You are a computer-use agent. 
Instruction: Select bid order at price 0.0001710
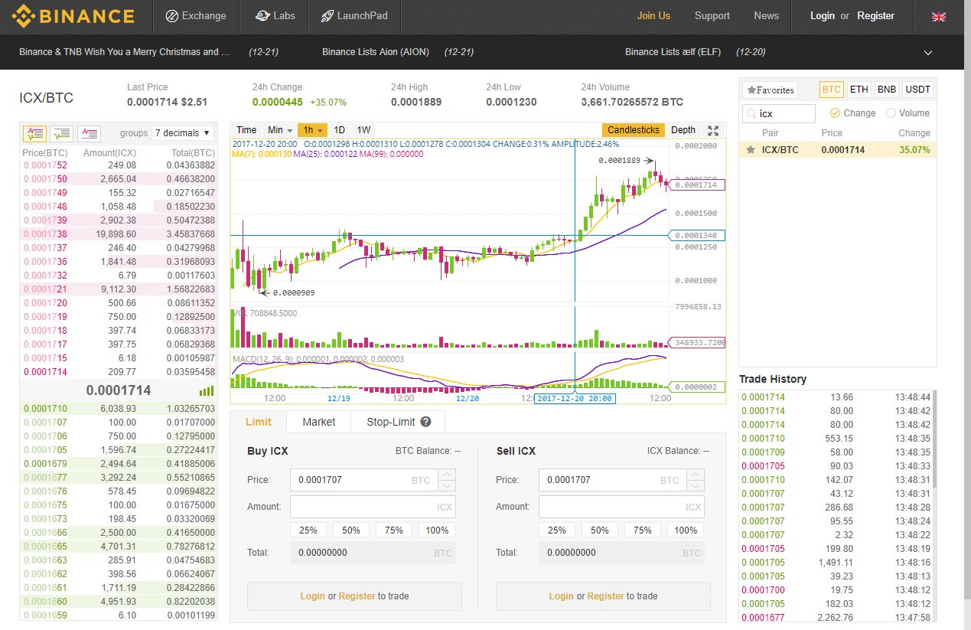119,410
